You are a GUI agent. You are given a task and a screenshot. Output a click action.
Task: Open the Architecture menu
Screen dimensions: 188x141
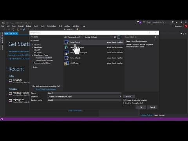pyautogui.click(x=52, y=26)
